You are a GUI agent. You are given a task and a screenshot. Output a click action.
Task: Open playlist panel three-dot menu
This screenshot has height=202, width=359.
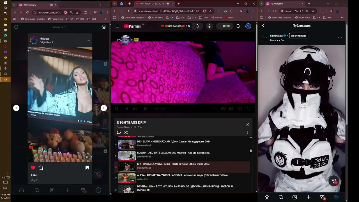248,132
